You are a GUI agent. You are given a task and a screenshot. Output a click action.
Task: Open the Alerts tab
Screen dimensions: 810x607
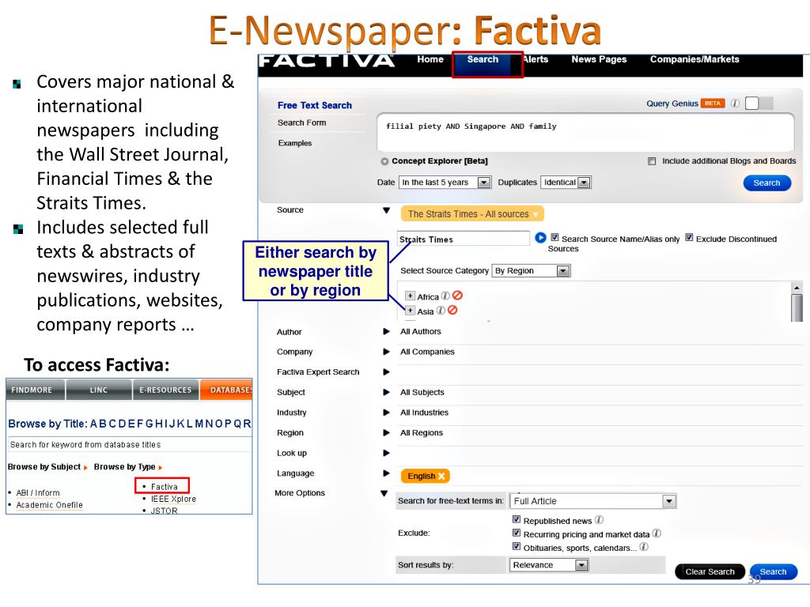point(536,59)
